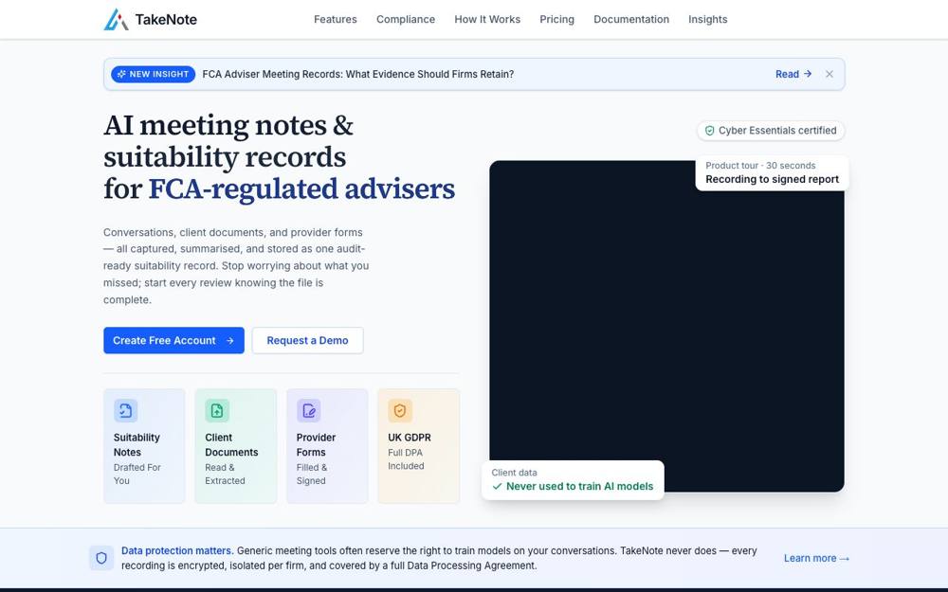Click Create Free Account button

point(173,341)
